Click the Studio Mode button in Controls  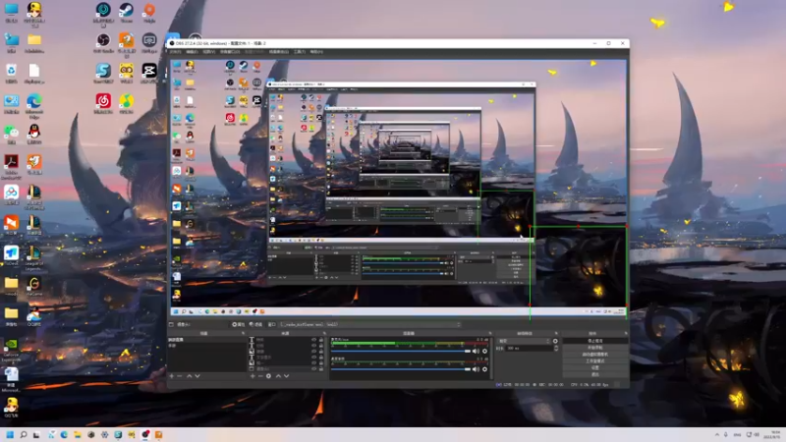pos(594,360)
